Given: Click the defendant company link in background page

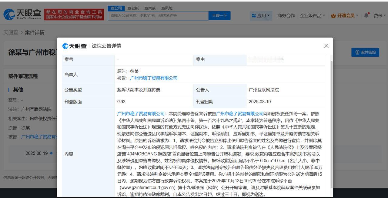Looking at the screenshot, I should point(39,137).
